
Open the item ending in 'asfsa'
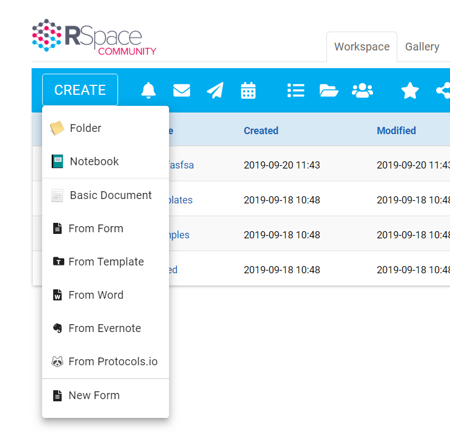tap(181, 165)
